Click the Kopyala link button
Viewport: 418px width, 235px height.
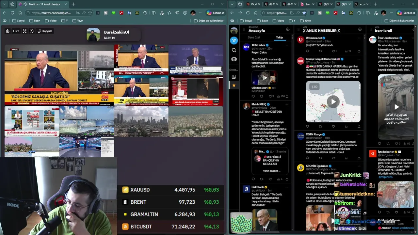45,31
